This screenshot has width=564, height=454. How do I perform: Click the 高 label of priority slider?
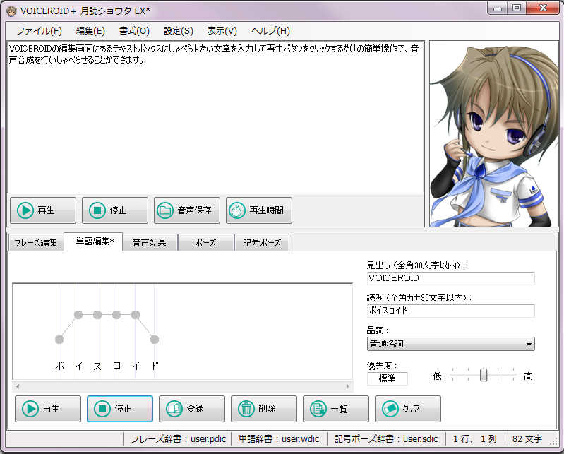click(x=528, y=376)
